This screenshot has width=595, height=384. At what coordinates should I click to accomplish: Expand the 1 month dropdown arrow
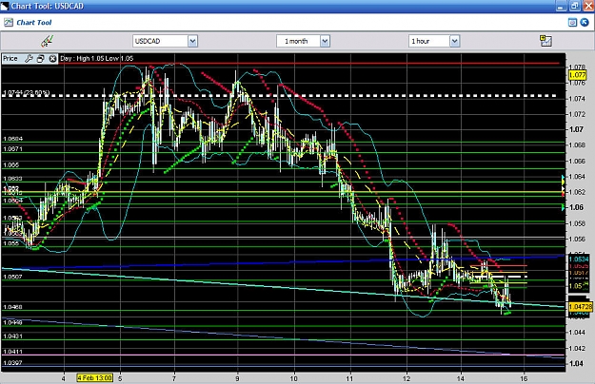[325, 41]
